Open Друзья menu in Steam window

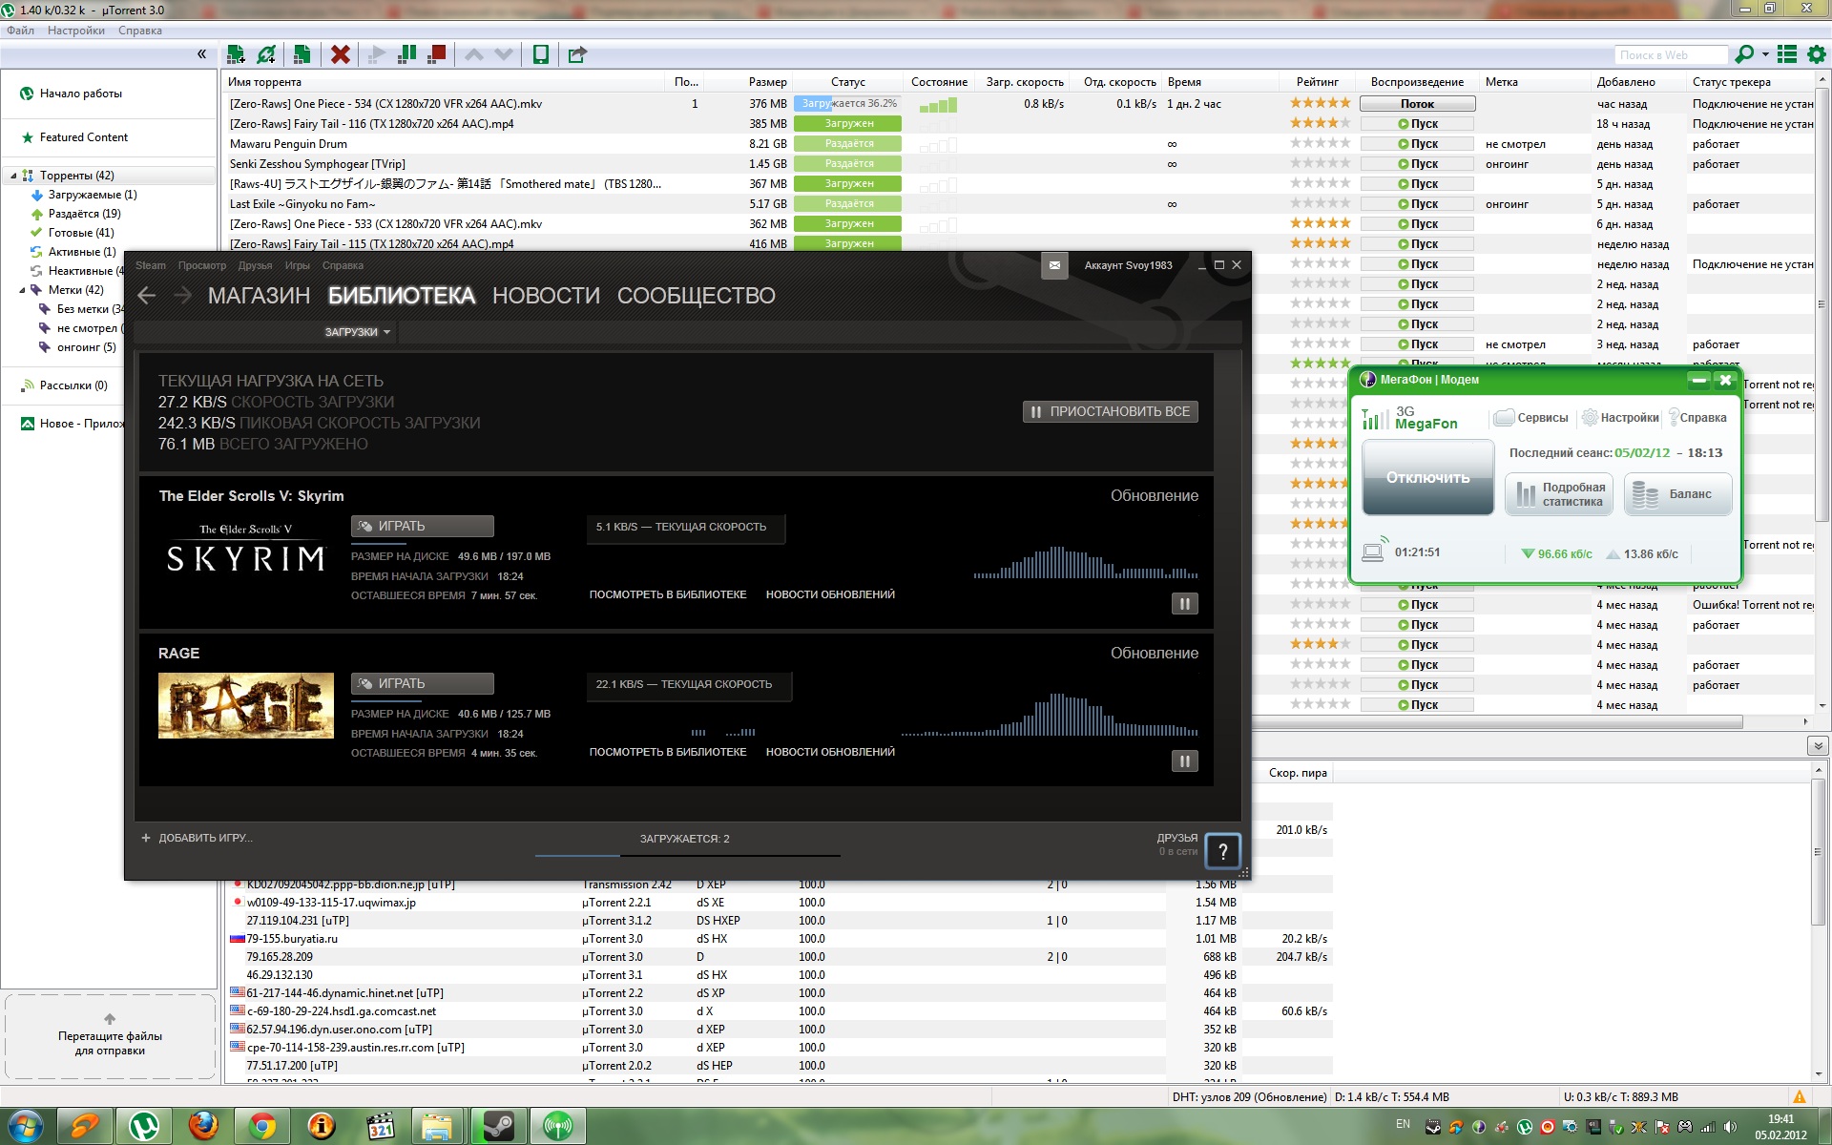click(x=255, y=265)
